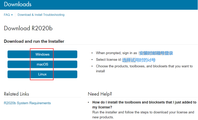Click the Related Links heading
This screenshot has height=120, width=198.
[x=16, y=94]
